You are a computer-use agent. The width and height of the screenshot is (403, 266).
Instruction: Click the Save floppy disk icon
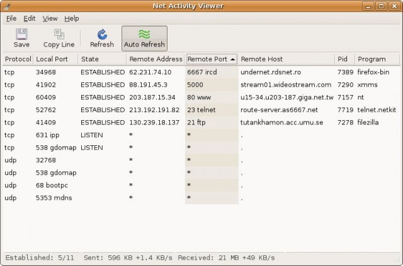point(21,34)
